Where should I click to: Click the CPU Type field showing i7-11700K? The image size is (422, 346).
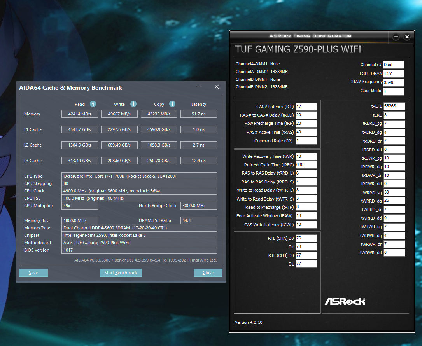[139, 176]
